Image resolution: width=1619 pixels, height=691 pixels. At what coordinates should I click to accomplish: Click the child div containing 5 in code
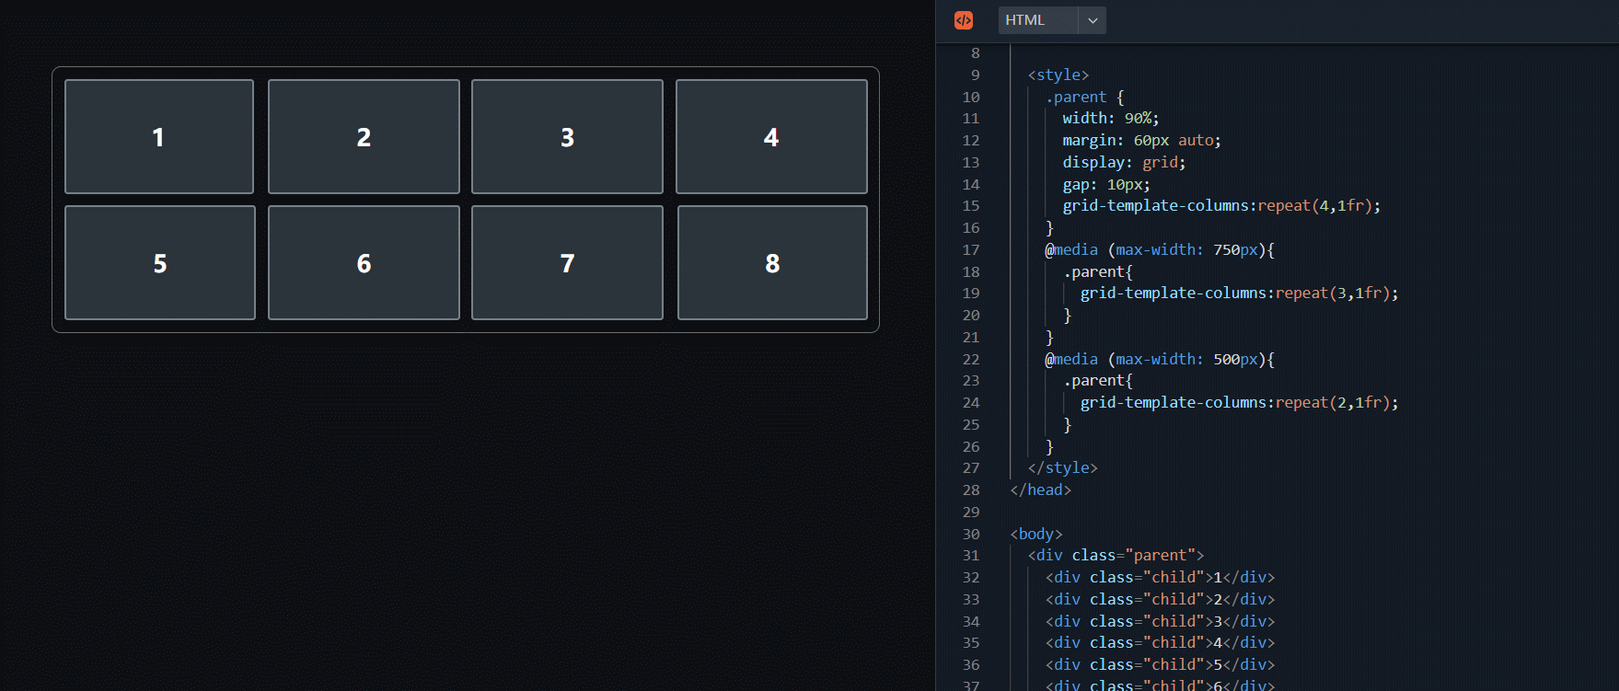point(1161,664)
